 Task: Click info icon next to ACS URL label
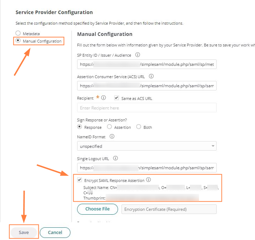(x=151, y=76)
